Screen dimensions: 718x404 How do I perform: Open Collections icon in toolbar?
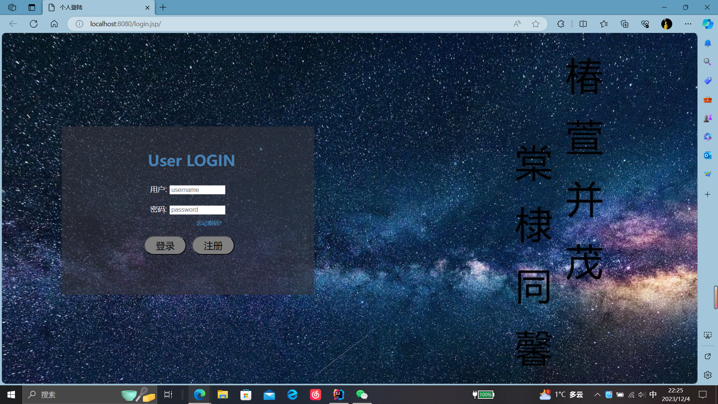click(625, 24)
